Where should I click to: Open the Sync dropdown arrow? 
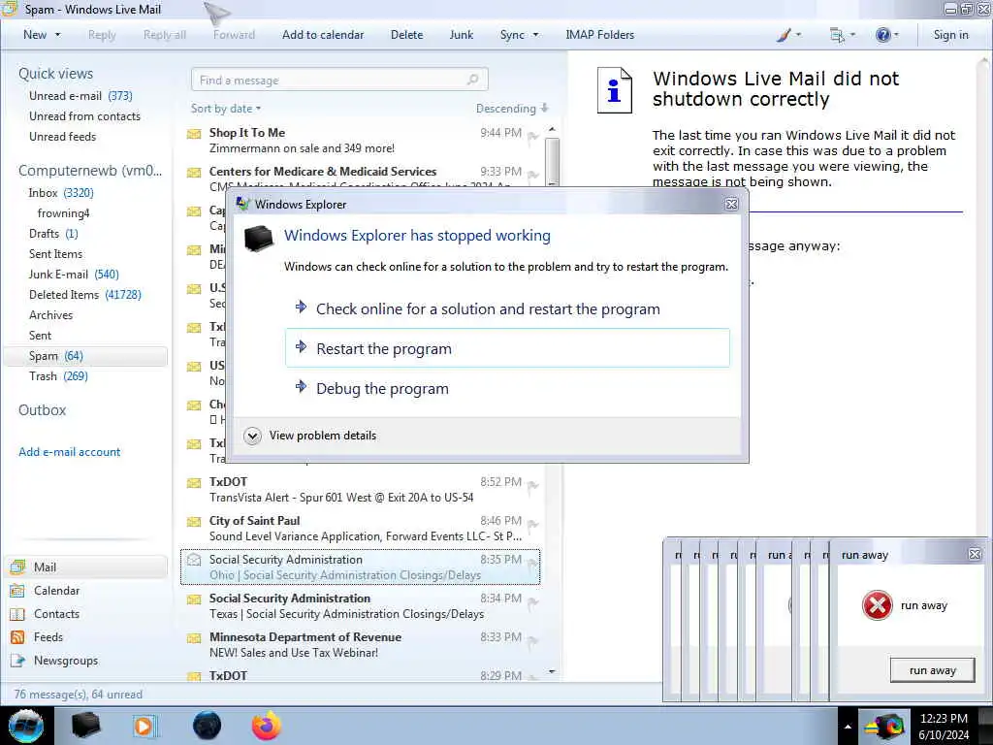point(535,35)
